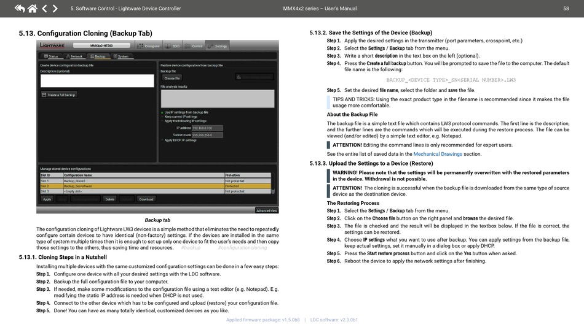The image size is (584, 327).
Task: Go back using the return arrow icon
Action: tap(20, 8)
